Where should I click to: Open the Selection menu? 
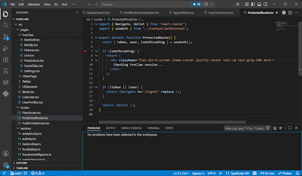(x=34, y=4)
